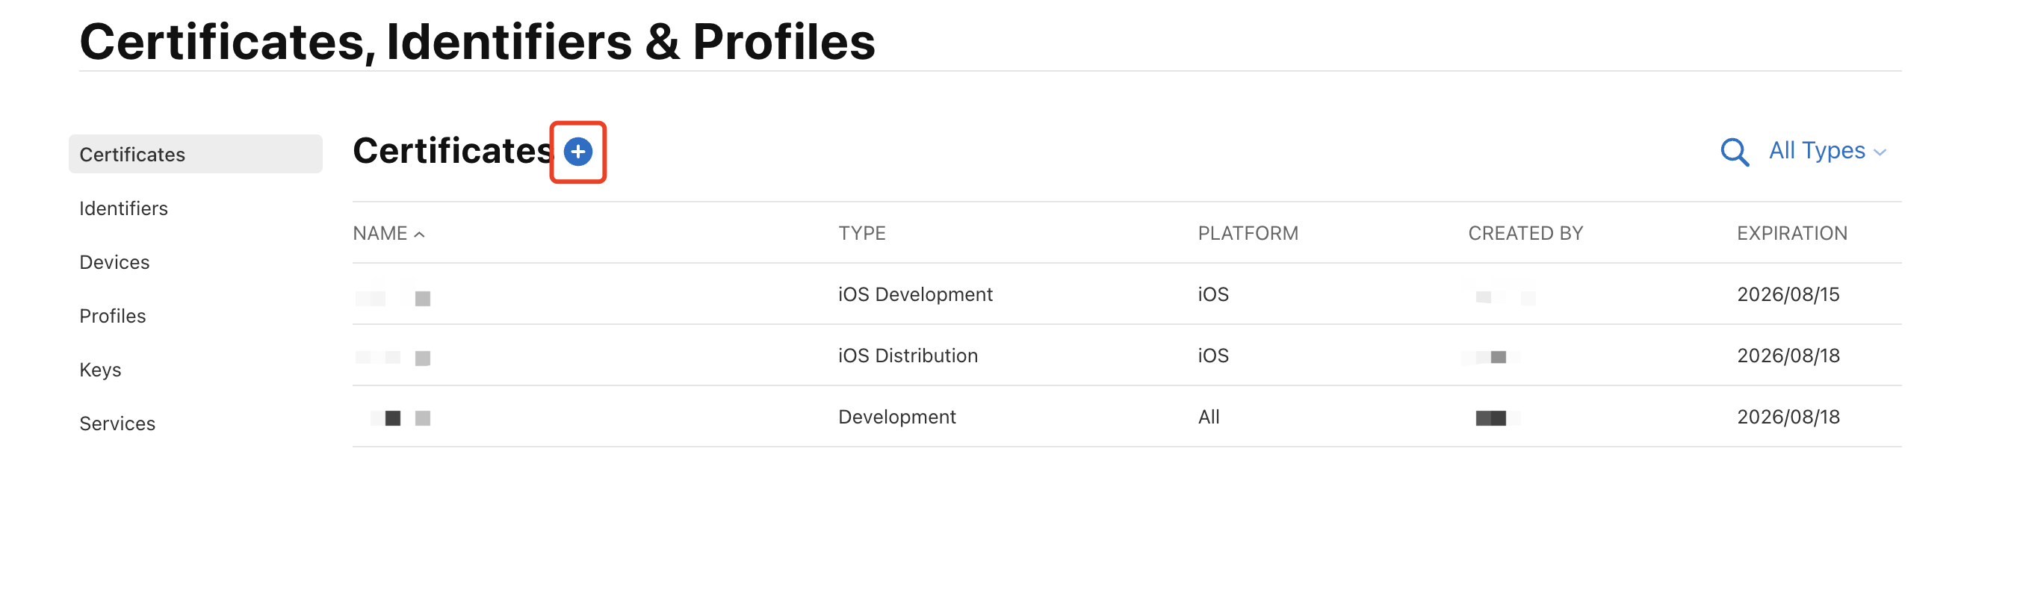2020x608 pixels.
Task: Open the certificate search magnifier
Action: coord(1734,152)
